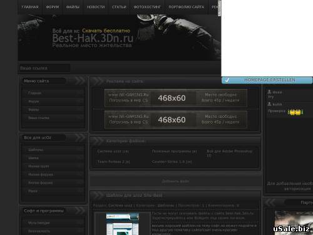The image size is (313, 235).
Task: Open ПОРТФОЛИО САЙТА in the top navigation
Action: 187,7
